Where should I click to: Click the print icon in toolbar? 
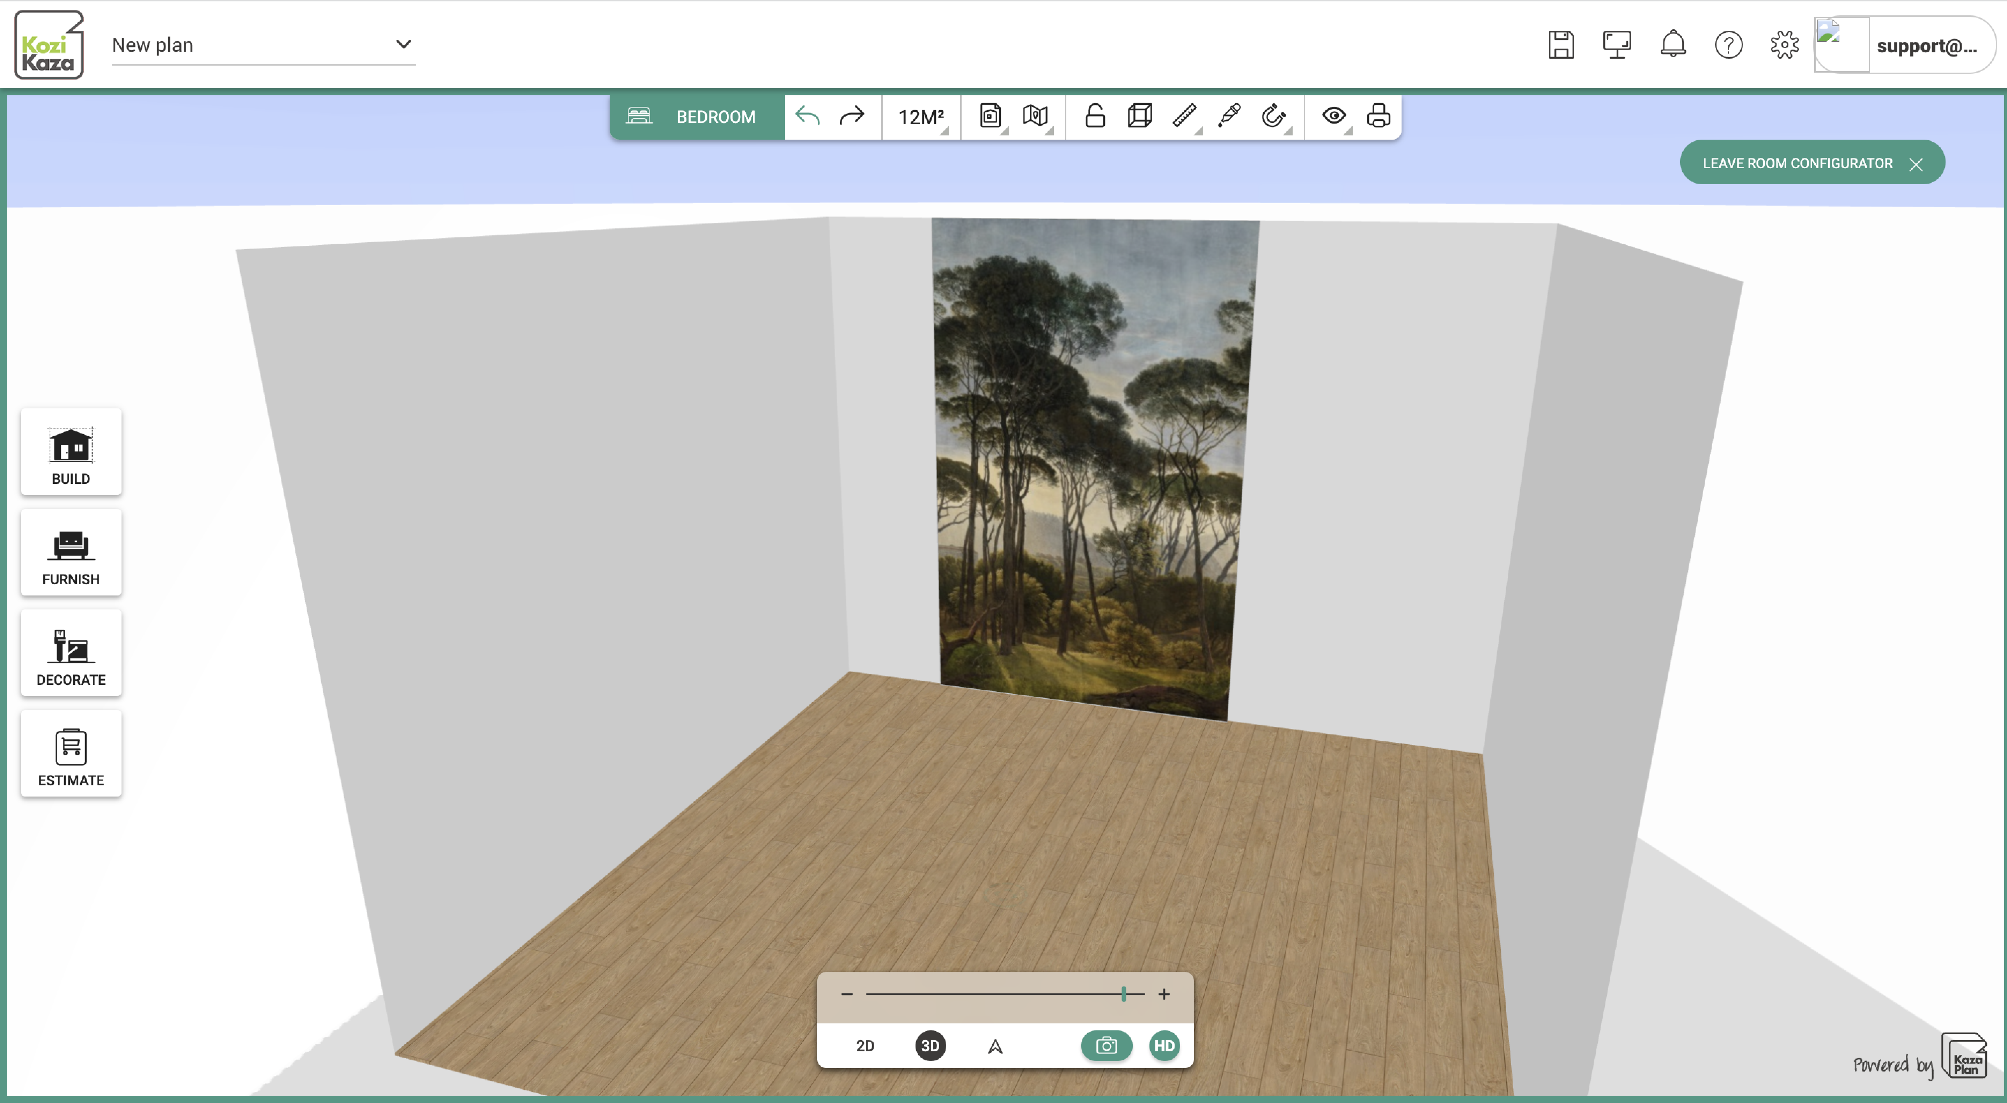(1378, 117)
